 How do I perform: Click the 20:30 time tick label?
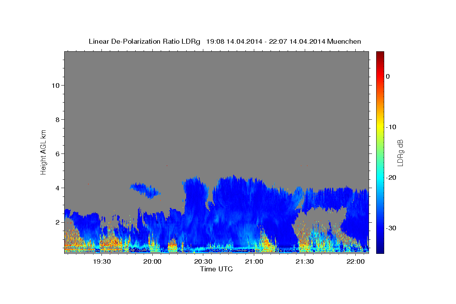pos(203,261)
